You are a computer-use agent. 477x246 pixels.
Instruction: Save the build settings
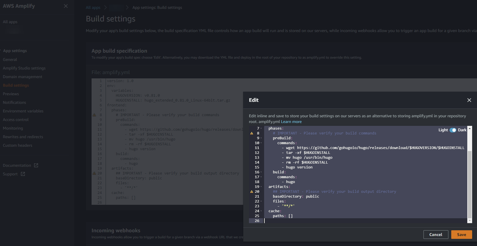pos(462,235)
